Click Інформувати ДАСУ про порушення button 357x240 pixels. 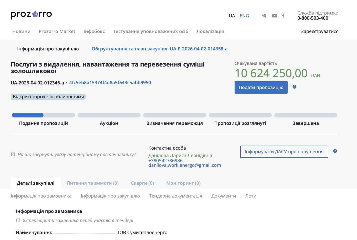point(284,152)
